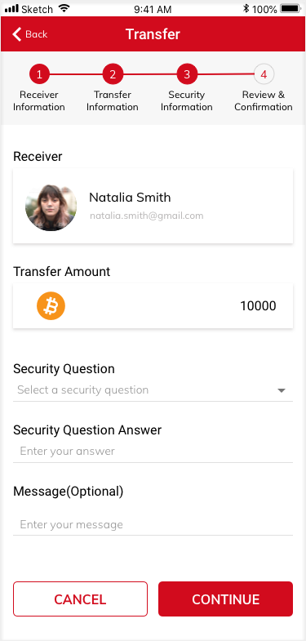Tap Natalia Smith's profile photo
Image resolution: width=306 pixels, height=641 pixels.
(x=51, y=207)
